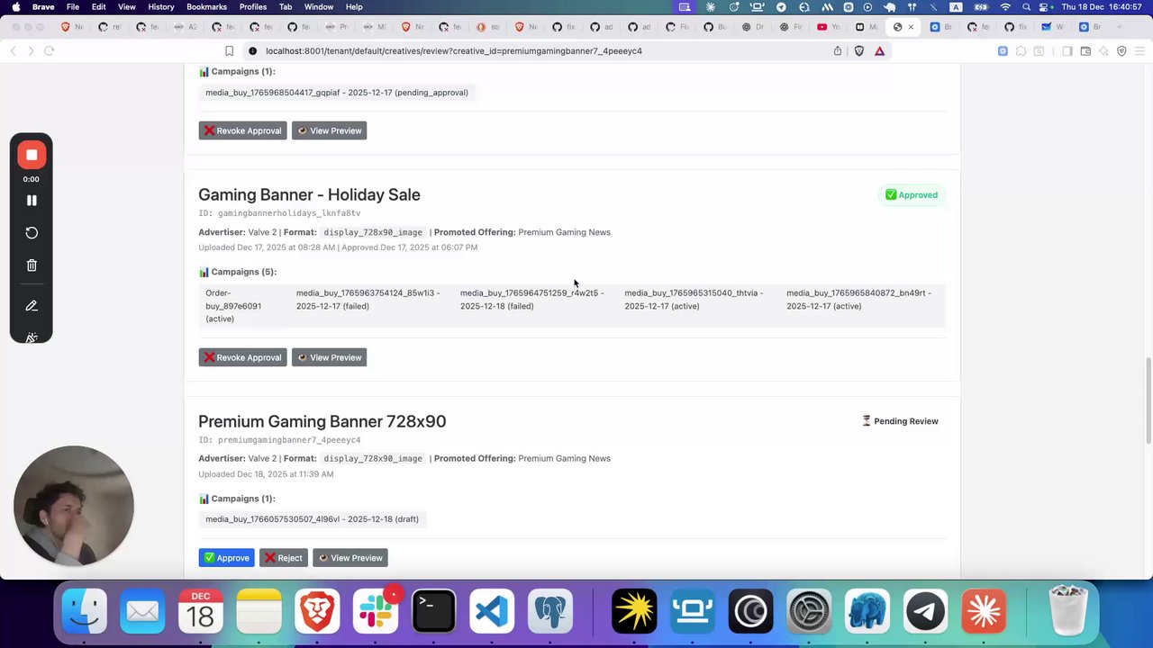Open Slack from the Dock
Screen dimensions: 1153x648
pyautogui.click(x=376, y=613)
